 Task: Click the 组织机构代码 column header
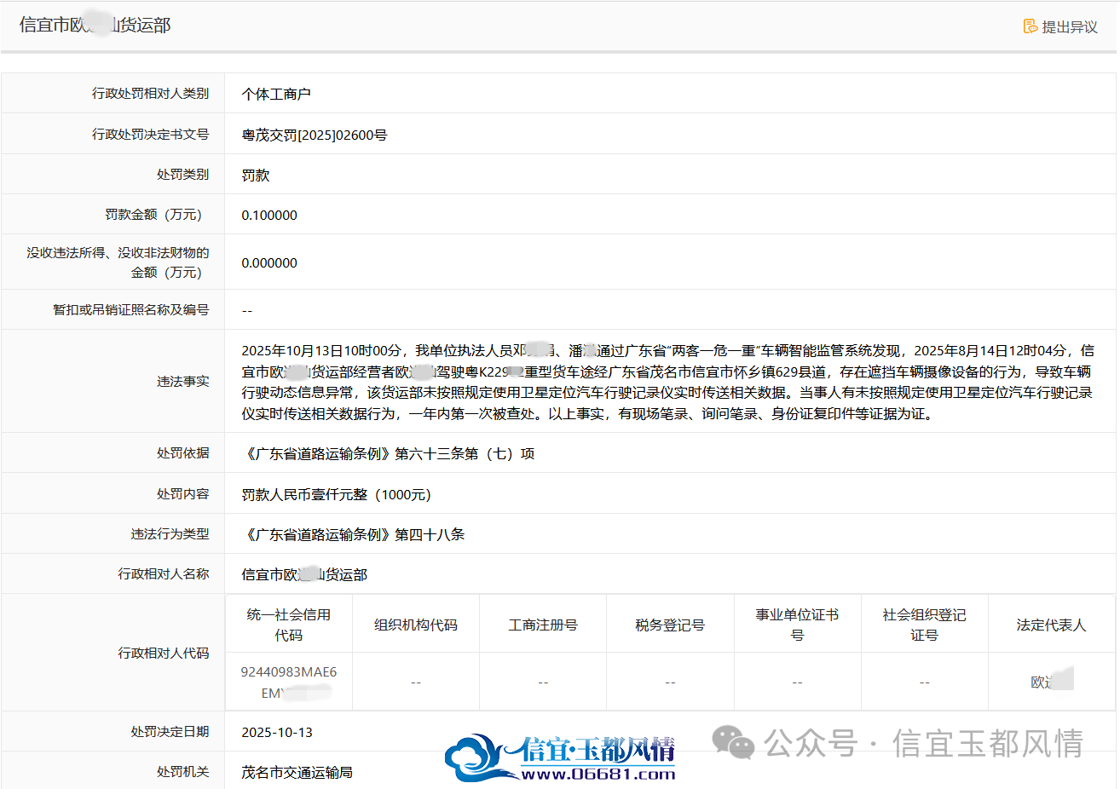tap(416, 625)
